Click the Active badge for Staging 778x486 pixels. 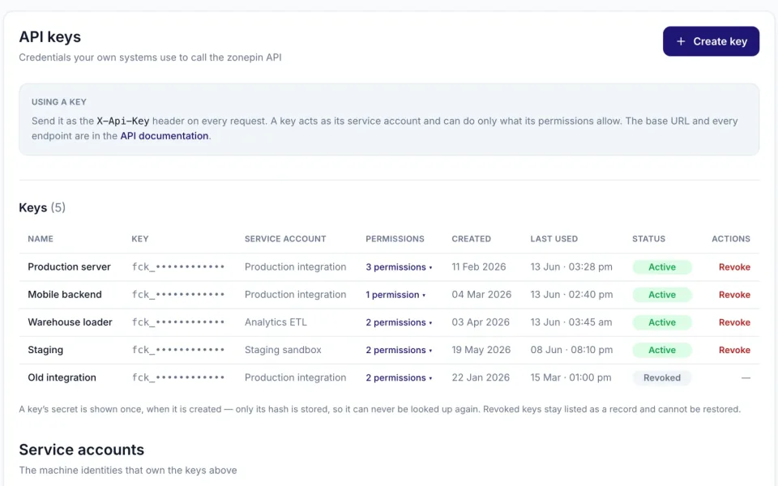[x=662, y=350]
